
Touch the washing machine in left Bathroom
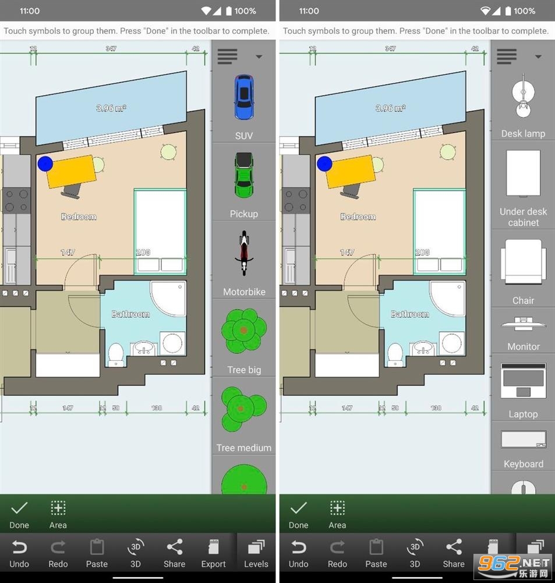pos(172,343)
